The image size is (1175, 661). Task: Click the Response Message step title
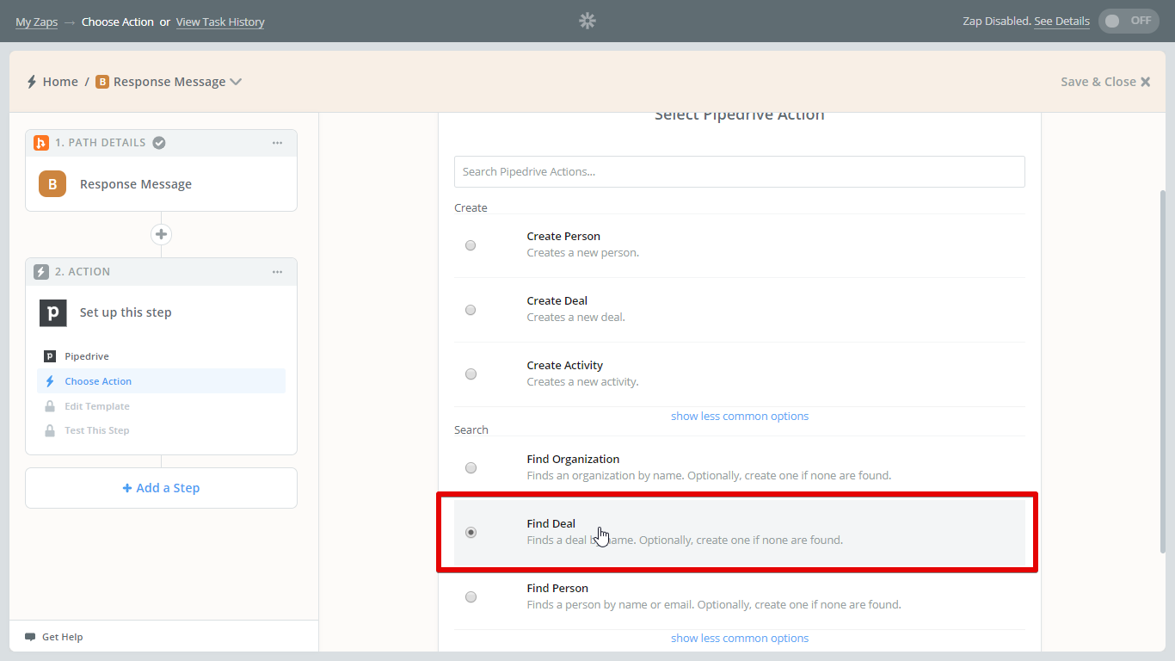pos(136,184)
